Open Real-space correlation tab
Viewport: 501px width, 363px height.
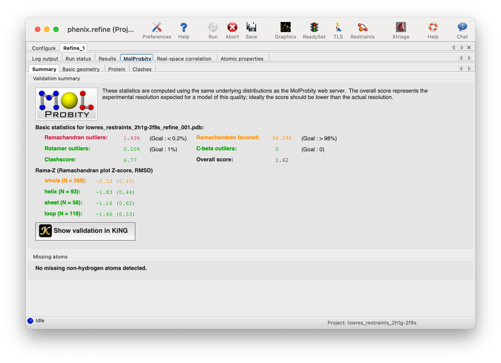tap(184, 59)
